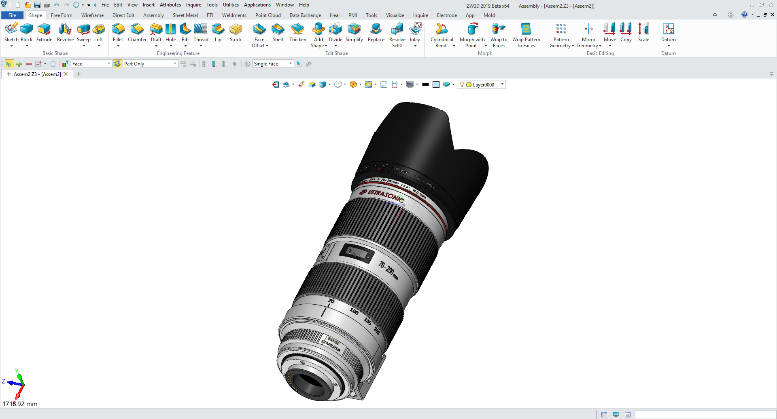Choose the Face Offset tool

259,35
